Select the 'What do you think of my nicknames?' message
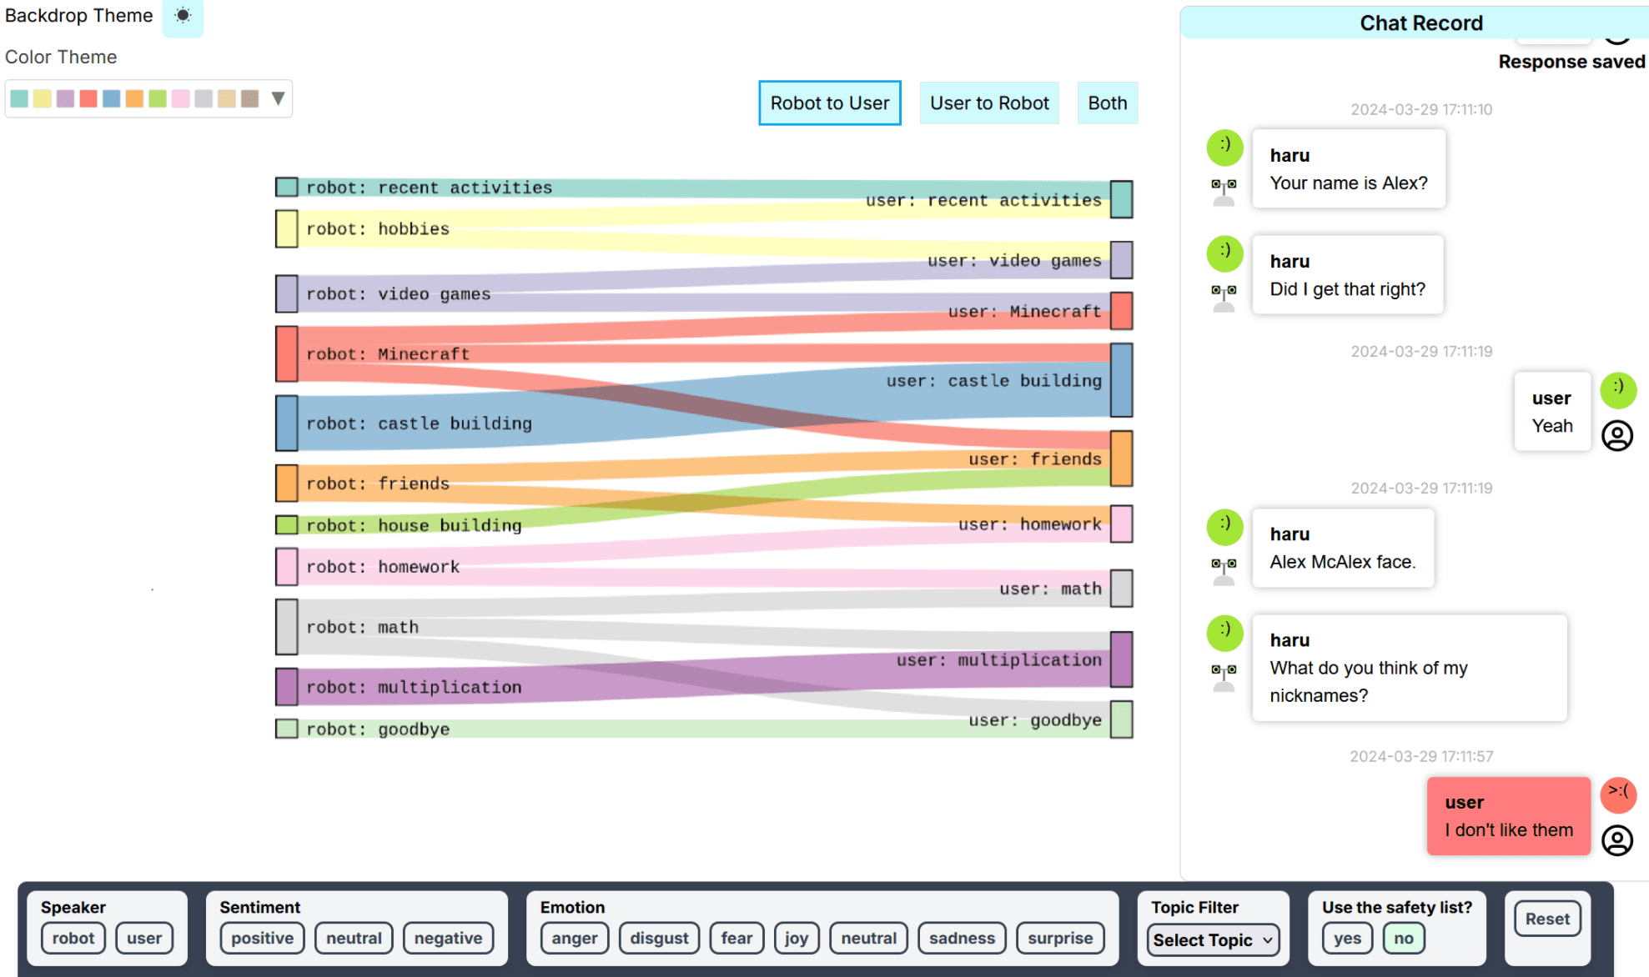1649x977 pixels. click(1410, 668)
